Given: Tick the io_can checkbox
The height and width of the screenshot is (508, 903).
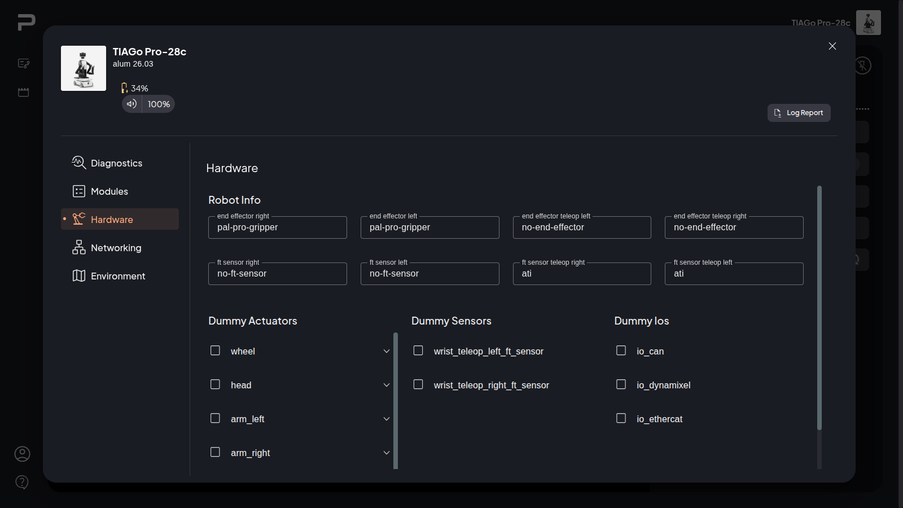Looking at the screenshot, I should pyautogui.click(x=621, y=351).
